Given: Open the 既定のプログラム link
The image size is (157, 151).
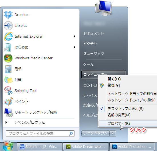Looking at the screenshot, I should tap(90, 105).
